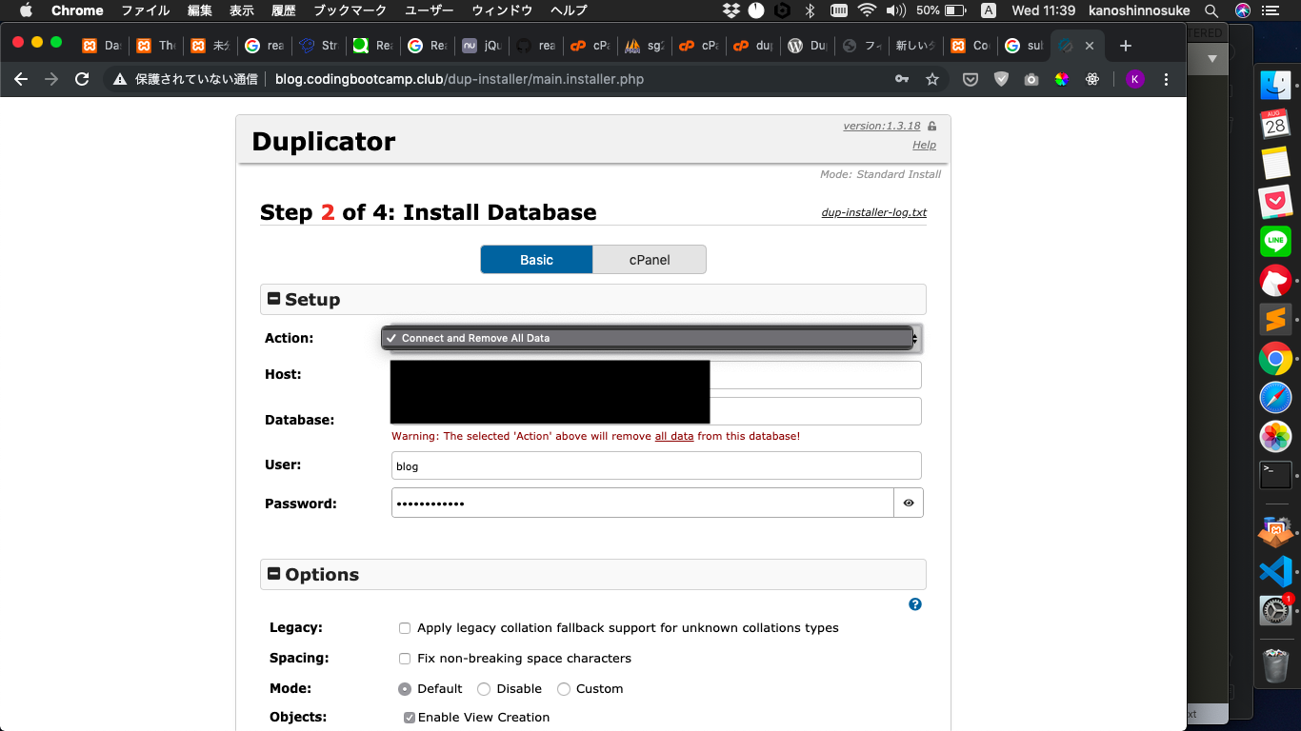
Task: Switch to the cPanel tab
Action: (649, 259)
